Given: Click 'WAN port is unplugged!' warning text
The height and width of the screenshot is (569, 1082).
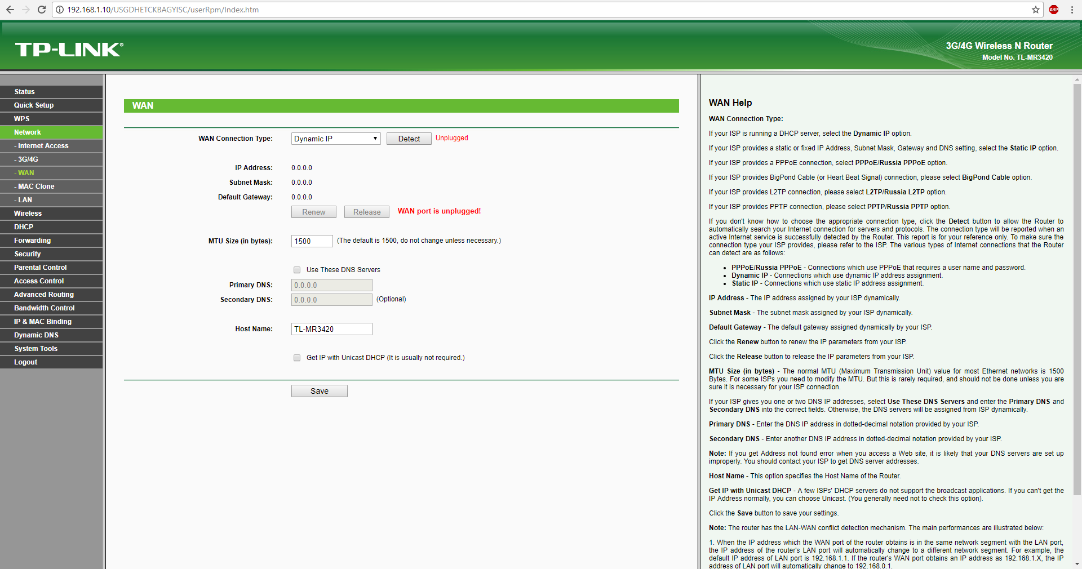Looking at the screenshot, I should (440, 211).
